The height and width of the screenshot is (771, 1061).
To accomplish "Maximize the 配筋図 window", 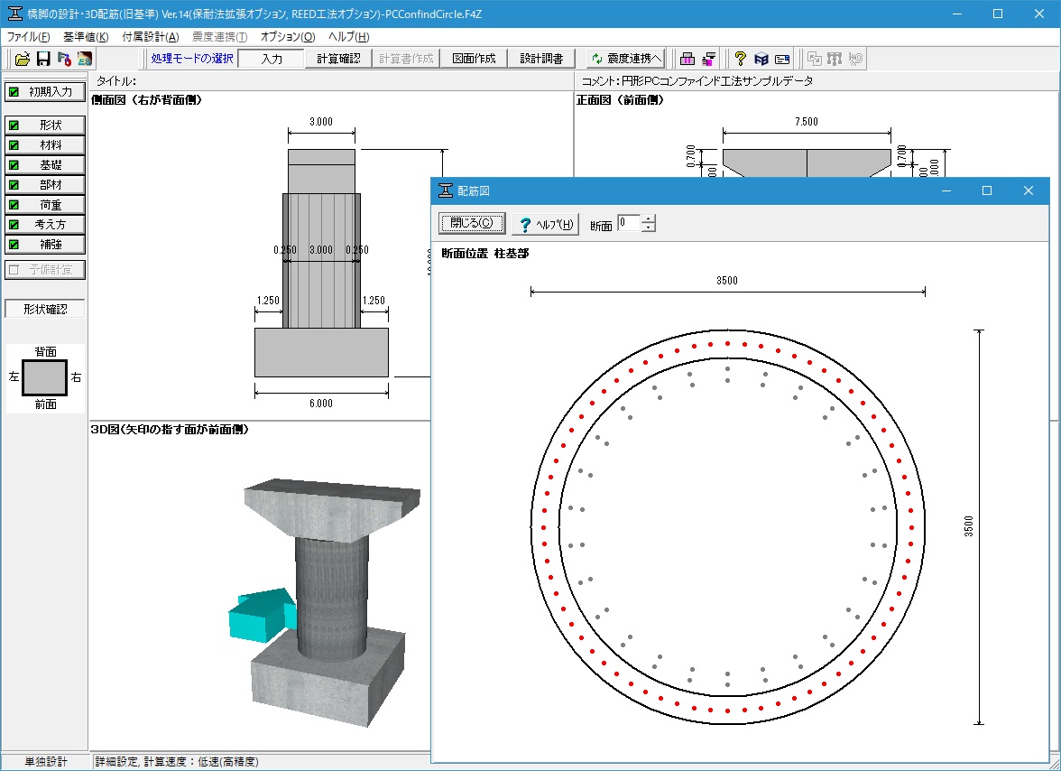I will point(987,190).
